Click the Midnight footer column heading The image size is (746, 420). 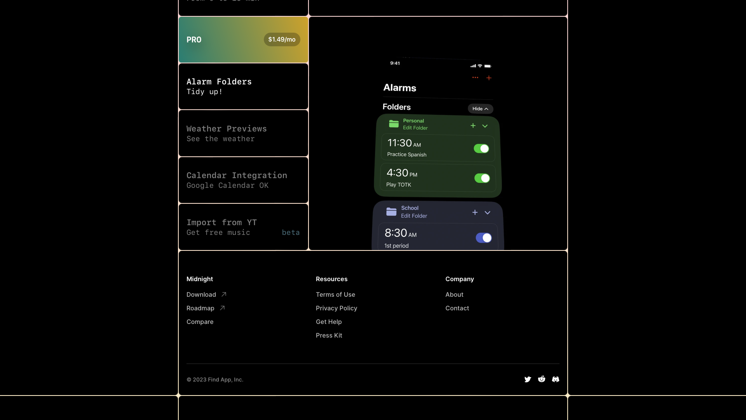point(200,279)
